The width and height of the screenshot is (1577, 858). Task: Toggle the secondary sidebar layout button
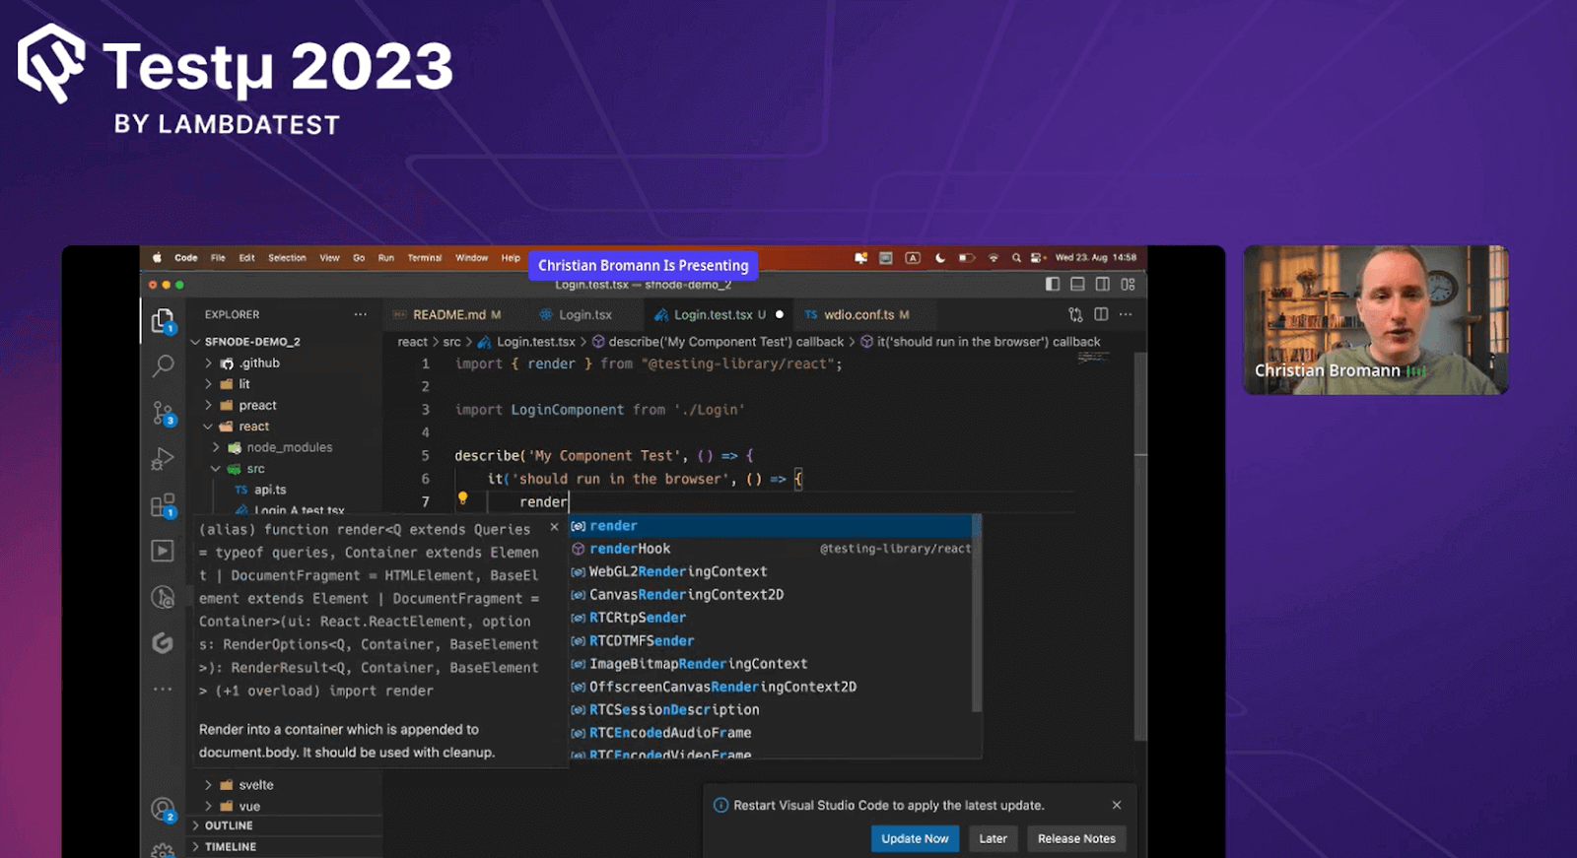[1102, 285]
